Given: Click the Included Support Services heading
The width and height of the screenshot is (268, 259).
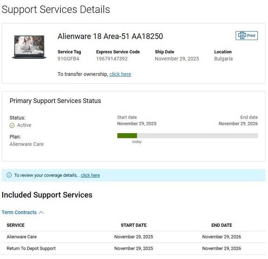Looking at the screenshot, I should coord(47,195).
